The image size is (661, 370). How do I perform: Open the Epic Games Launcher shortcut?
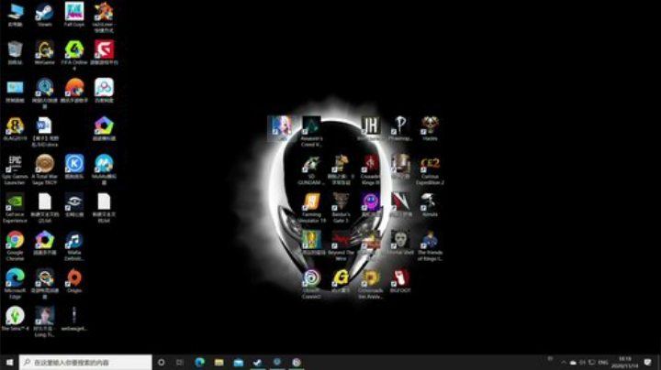[x=15, y=169]
